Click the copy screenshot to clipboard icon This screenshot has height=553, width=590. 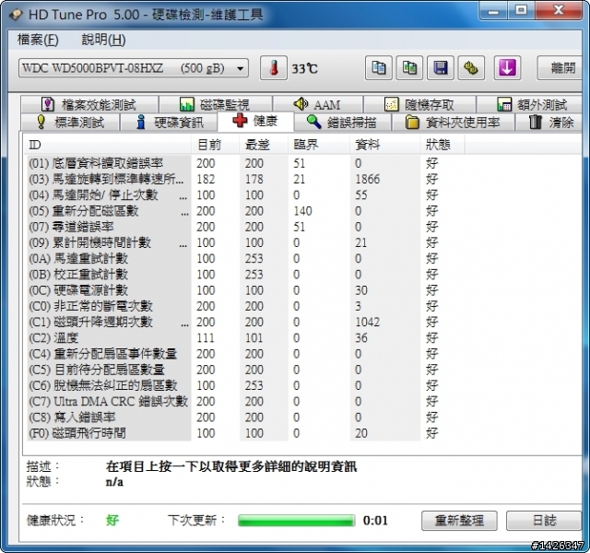tap(409, 68)
